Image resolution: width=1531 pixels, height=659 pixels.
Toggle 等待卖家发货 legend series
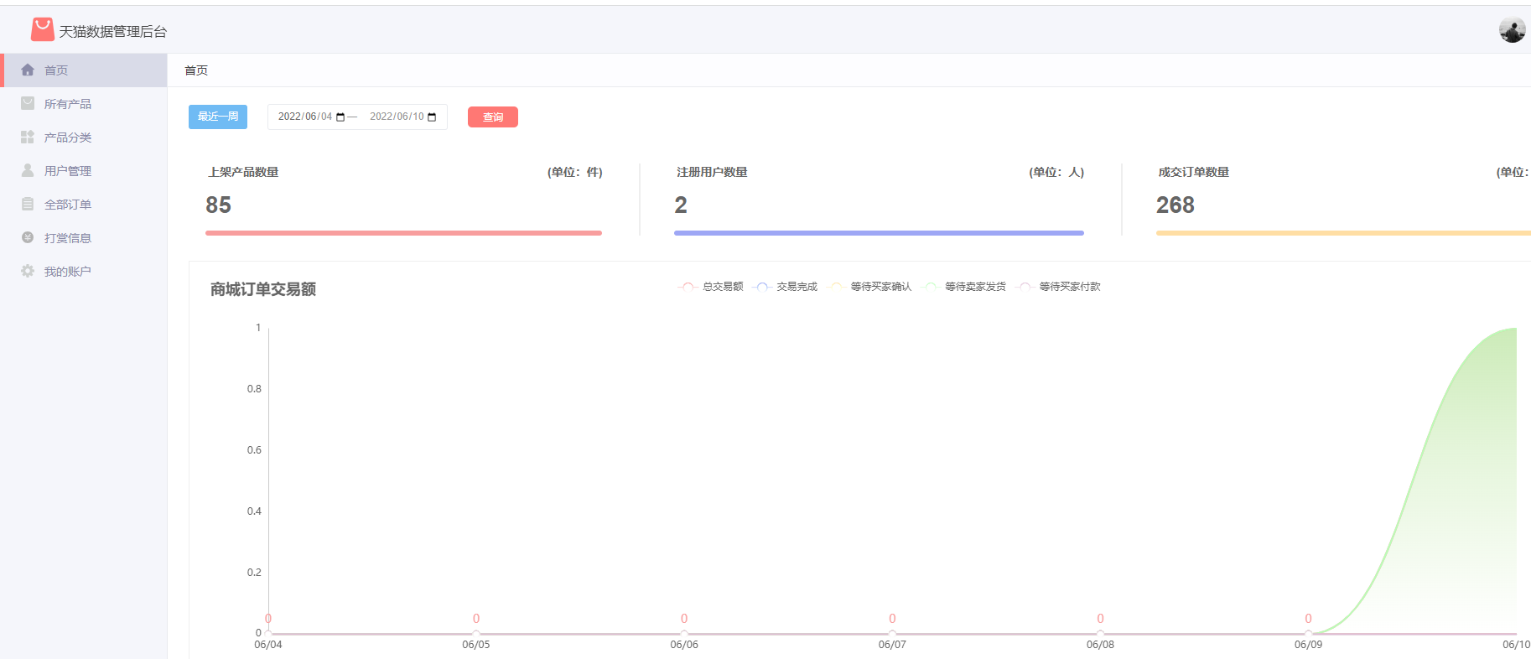pyautogui.click(x=963, y=287)
